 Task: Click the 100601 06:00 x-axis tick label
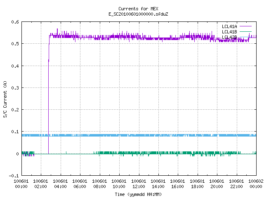pyautogui.click(x=80, y=184)
